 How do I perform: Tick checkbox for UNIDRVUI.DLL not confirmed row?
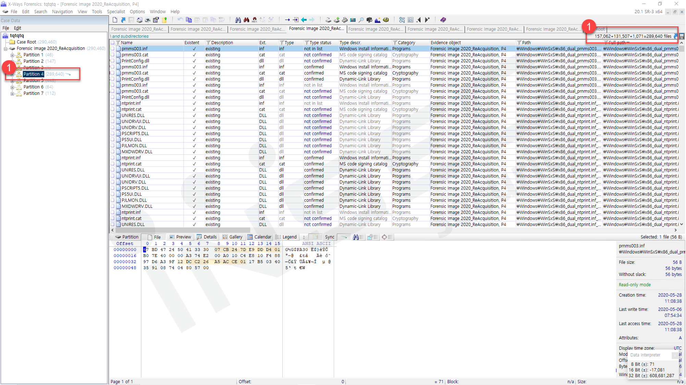[112, 121]
